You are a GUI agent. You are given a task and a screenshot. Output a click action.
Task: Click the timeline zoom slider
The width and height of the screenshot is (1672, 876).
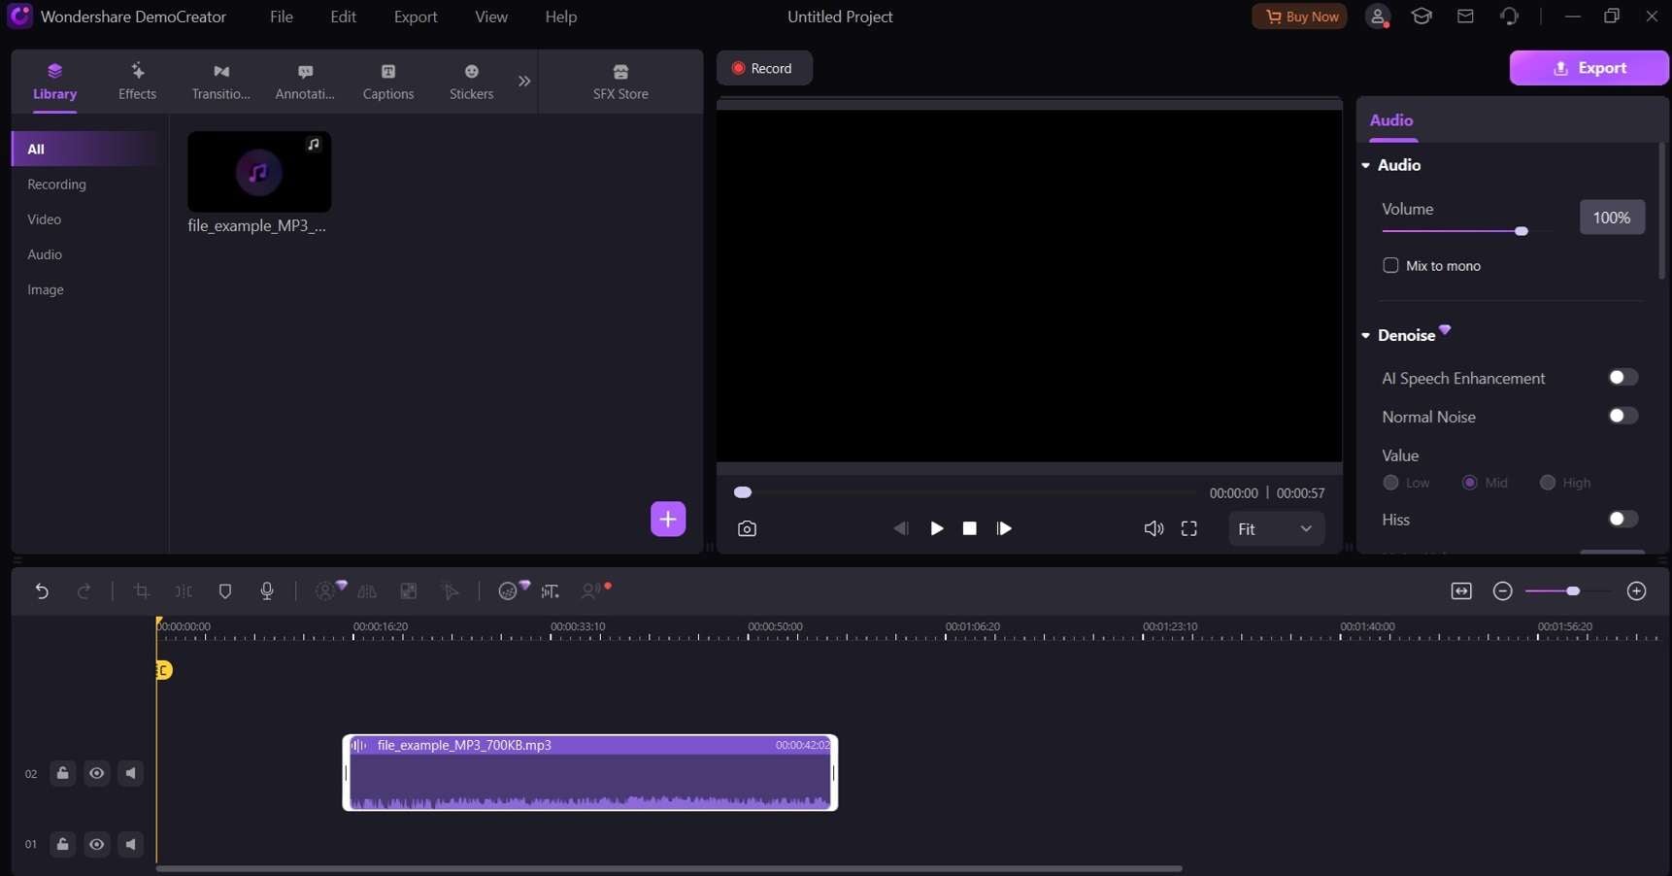(x=1567, y=590)
